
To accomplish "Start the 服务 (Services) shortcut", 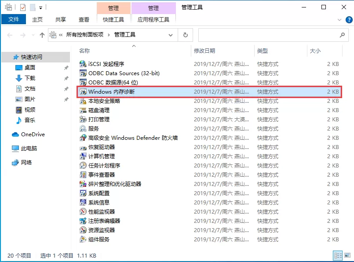I will click(95, 128).
